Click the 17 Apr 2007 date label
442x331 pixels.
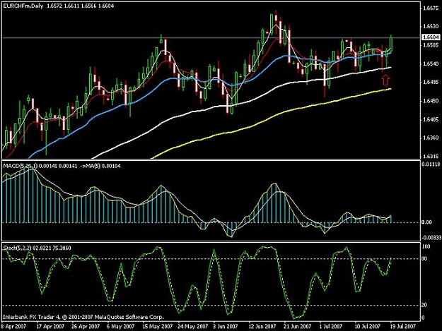pyautogui.click(x=50, y=327)
